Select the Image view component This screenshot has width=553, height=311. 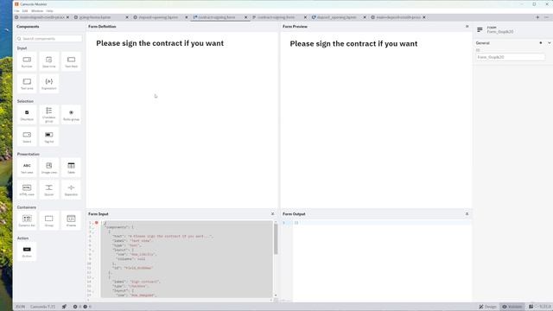pos(49,168)
